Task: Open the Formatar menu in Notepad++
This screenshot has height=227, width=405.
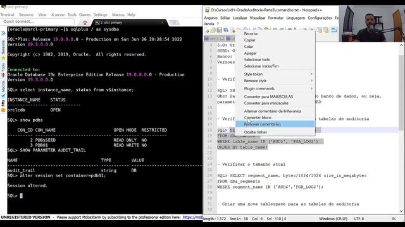Action: 276,18
